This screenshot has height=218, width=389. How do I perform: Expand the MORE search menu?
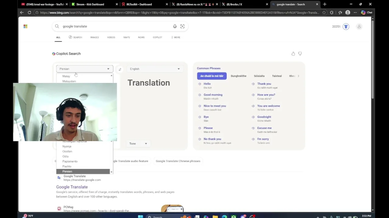[176, 37]
